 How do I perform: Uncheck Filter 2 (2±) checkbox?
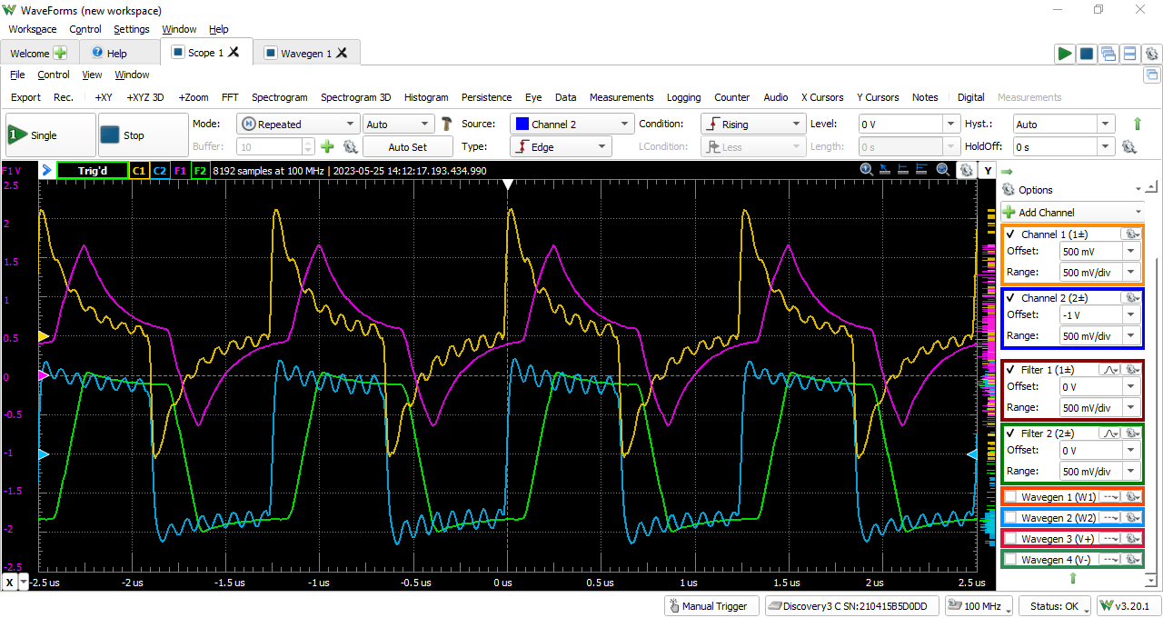(1010, 434)
